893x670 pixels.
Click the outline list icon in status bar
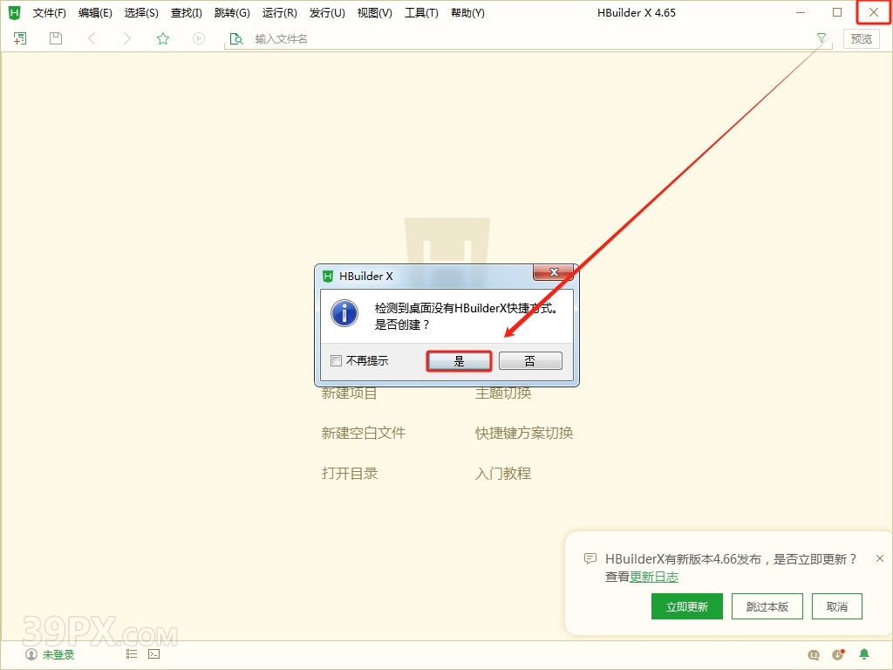coord(132,654)
